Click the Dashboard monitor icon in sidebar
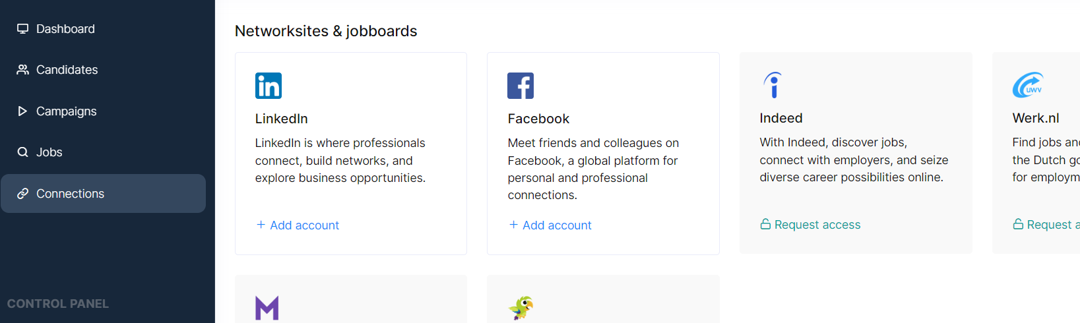The height and width of the screenshot is (323, 1080). point(22,29)
